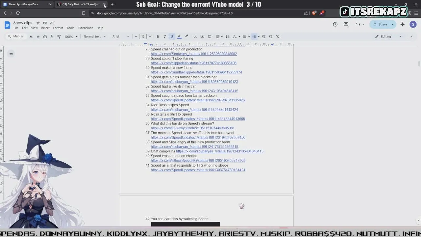Screen dimensions: 421x237
Task: Open line and paragraph spacing
Action: [227, 37]
